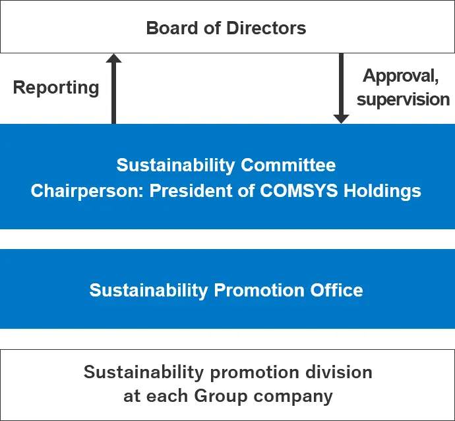Image resolution: width=455 pixels, height=421 pixels.
Task: Click the downward Approval, supervision arrow
Action: [342, 88]
